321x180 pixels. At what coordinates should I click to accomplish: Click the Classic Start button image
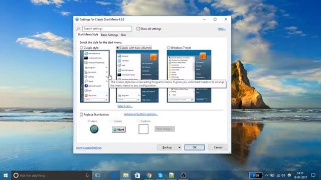coord(119,129)
